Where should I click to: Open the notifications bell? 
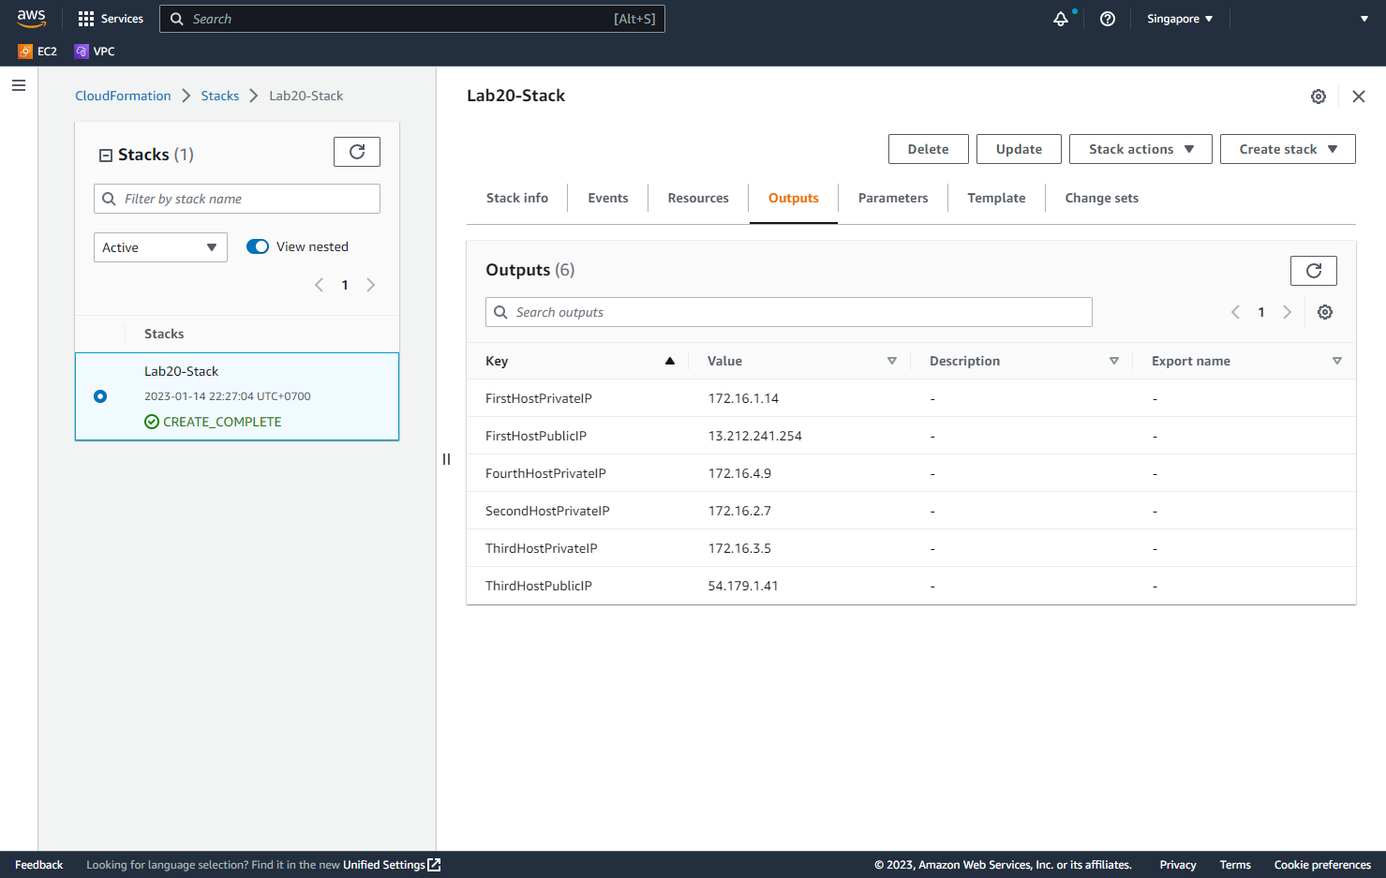[x=1061, y=19]
